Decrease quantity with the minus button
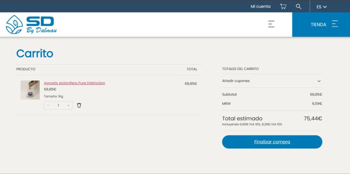This screenshot has height=174, width=350. (48, 105)
